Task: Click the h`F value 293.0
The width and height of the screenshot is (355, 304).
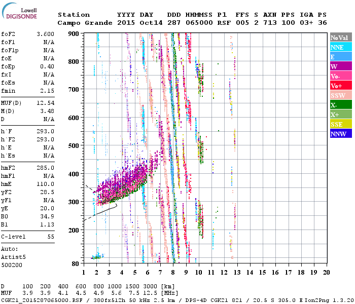Action: coord(45,131)
